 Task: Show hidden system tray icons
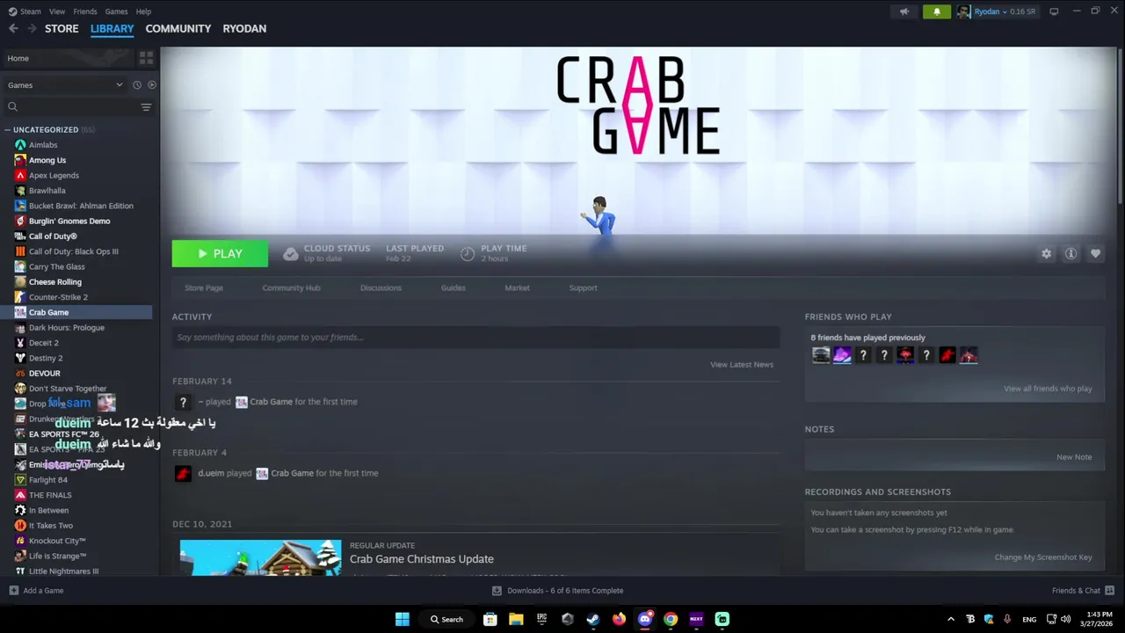[950, 619]
